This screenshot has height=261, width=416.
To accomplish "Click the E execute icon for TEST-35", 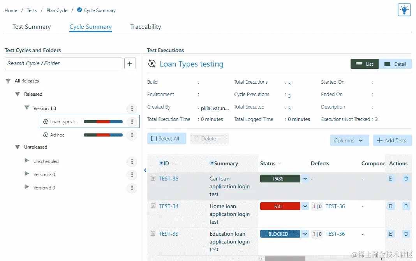I will pyautogui.click(x=391, y=179).
